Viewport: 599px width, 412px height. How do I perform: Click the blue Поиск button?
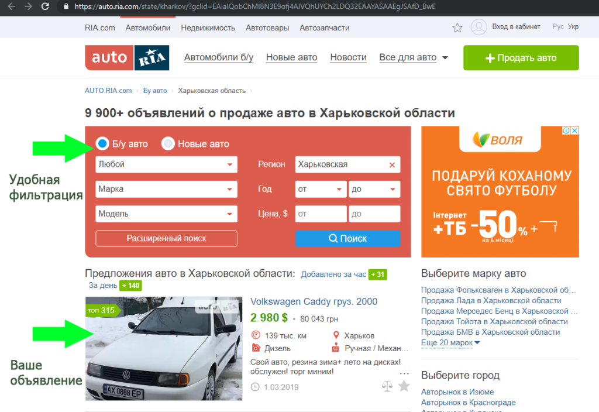pyautogui.click(x=347, y=239)
